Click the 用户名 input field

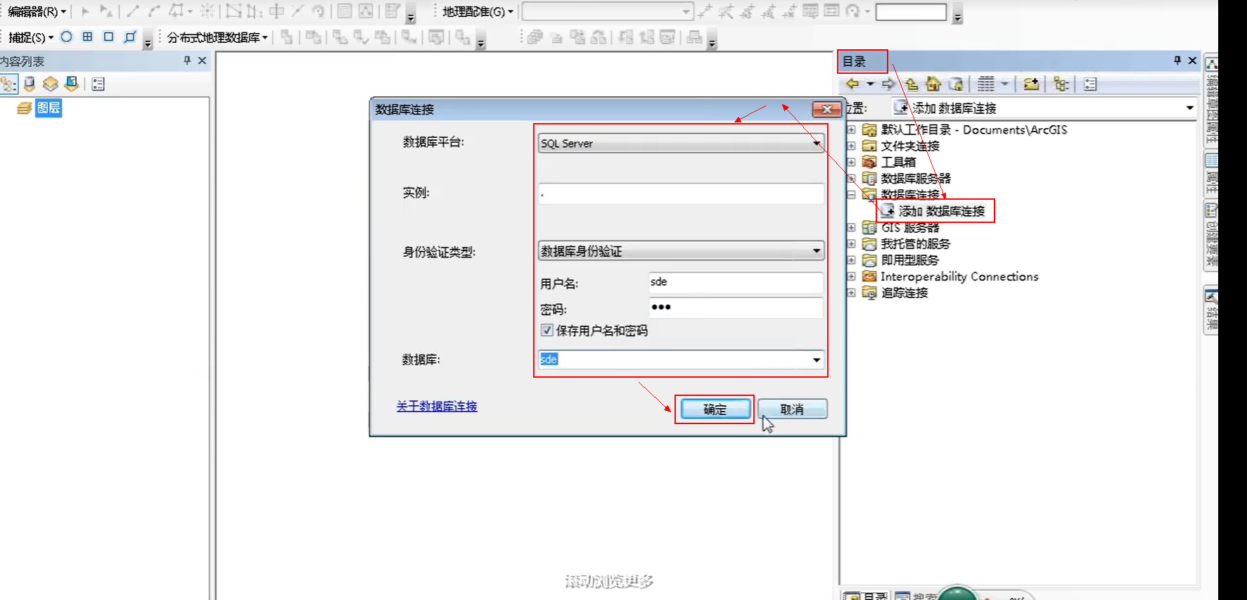pos(736,282)
